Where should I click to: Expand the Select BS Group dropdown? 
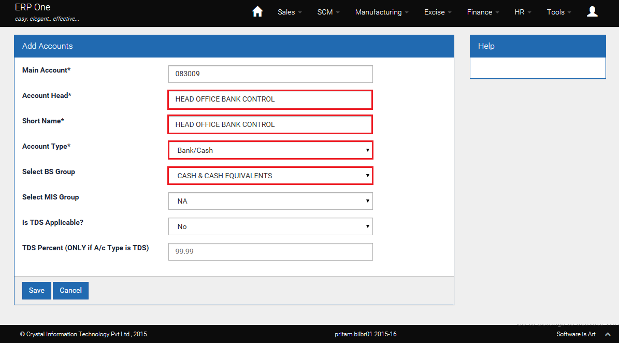point(270,176)
